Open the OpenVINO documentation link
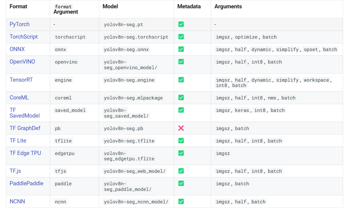This screenshot has height=209, width=349. 22,62
